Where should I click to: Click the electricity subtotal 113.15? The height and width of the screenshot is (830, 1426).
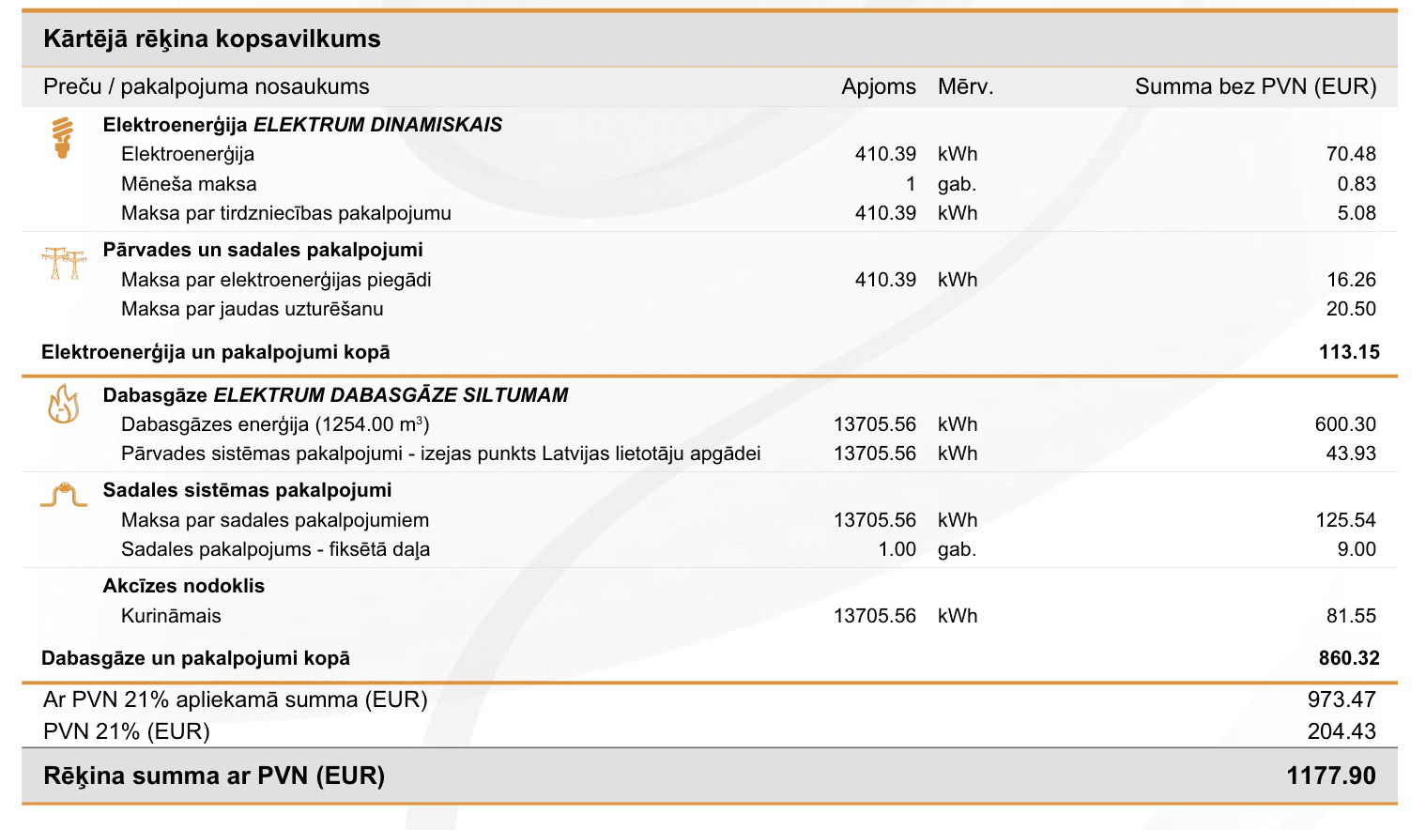[x=1349, y=352]
